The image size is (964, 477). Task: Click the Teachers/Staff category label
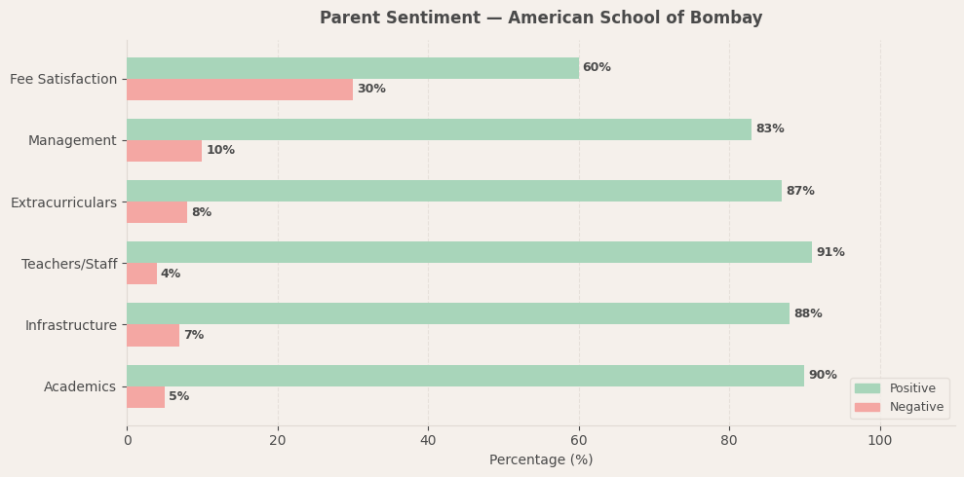(x=69, y=264)
